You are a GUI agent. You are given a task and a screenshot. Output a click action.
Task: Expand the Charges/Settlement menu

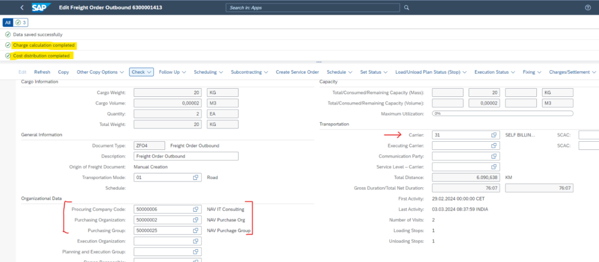[573, 72]
